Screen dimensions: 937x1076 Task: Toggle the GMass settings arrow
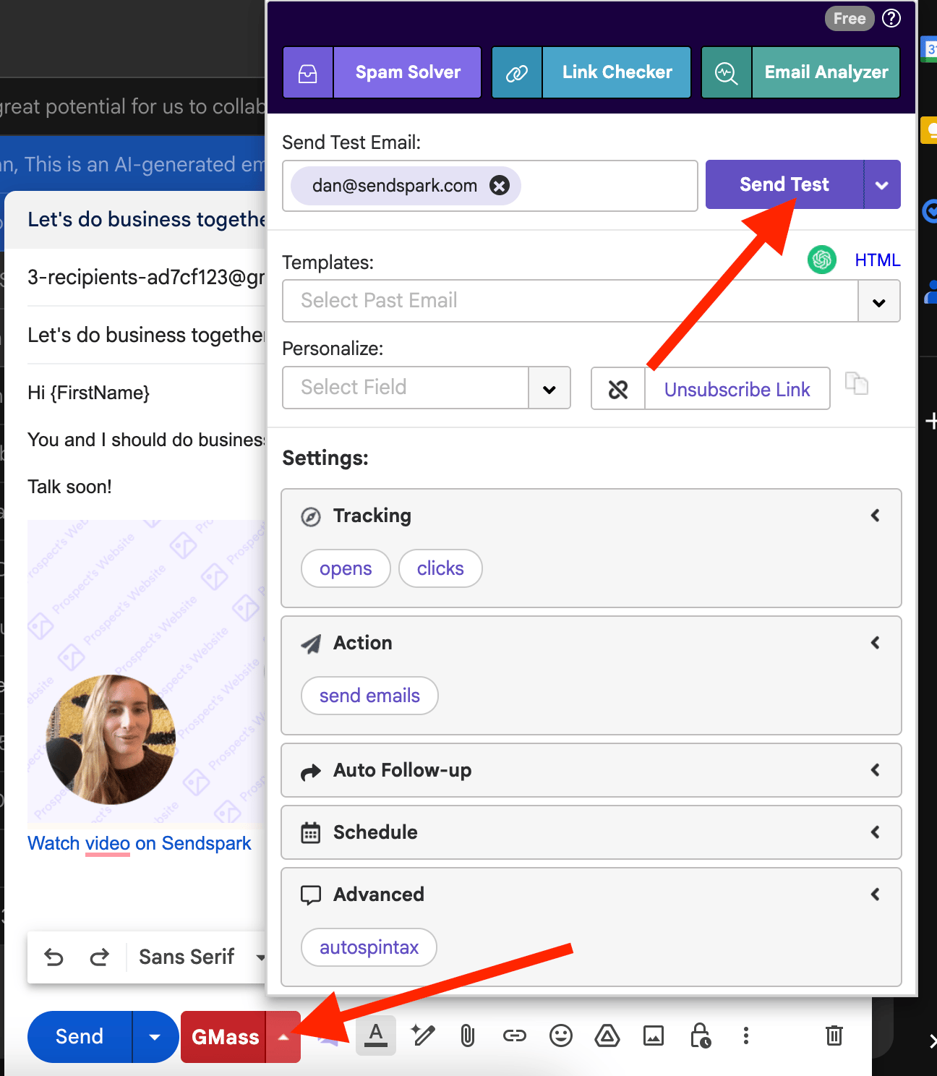click(x=283, y=1037)
